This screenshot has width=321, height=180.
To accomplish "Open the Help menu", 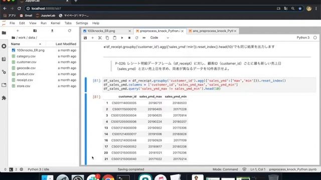I will click(96, 23).
